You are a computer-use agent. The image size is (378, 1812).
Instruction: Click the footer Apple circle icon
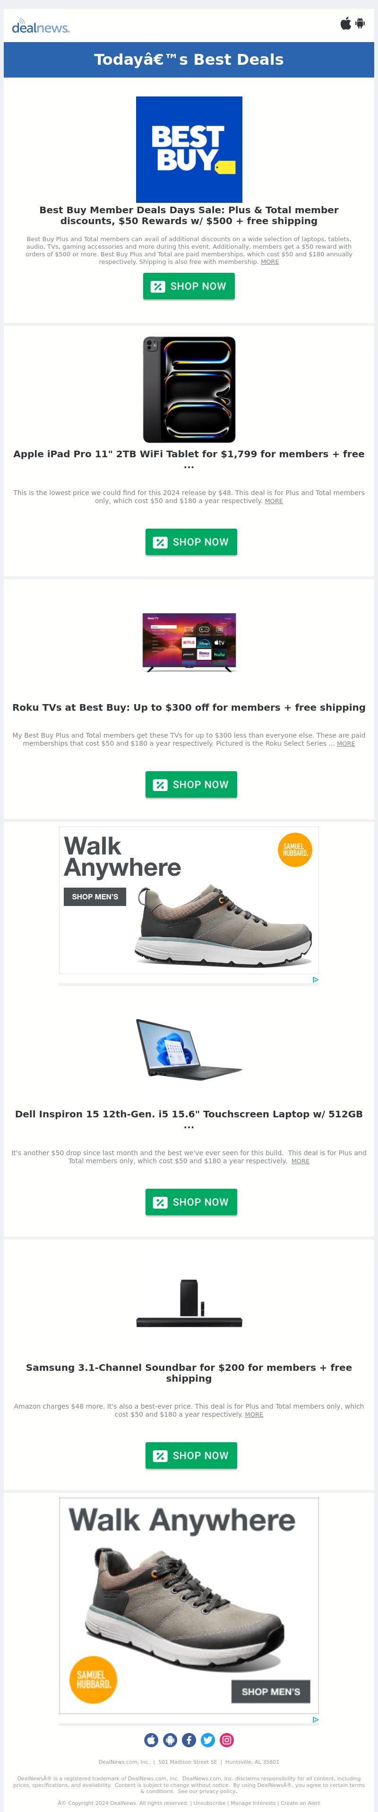(x=151, y=1740)
